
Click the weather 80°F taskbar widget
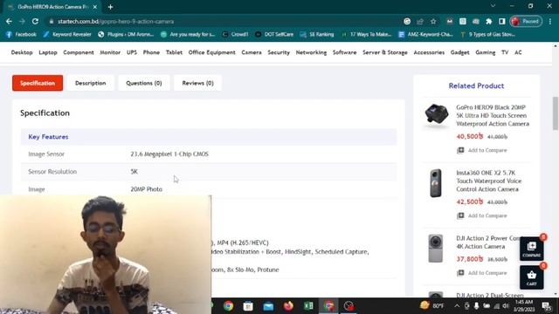pos(432,306)
